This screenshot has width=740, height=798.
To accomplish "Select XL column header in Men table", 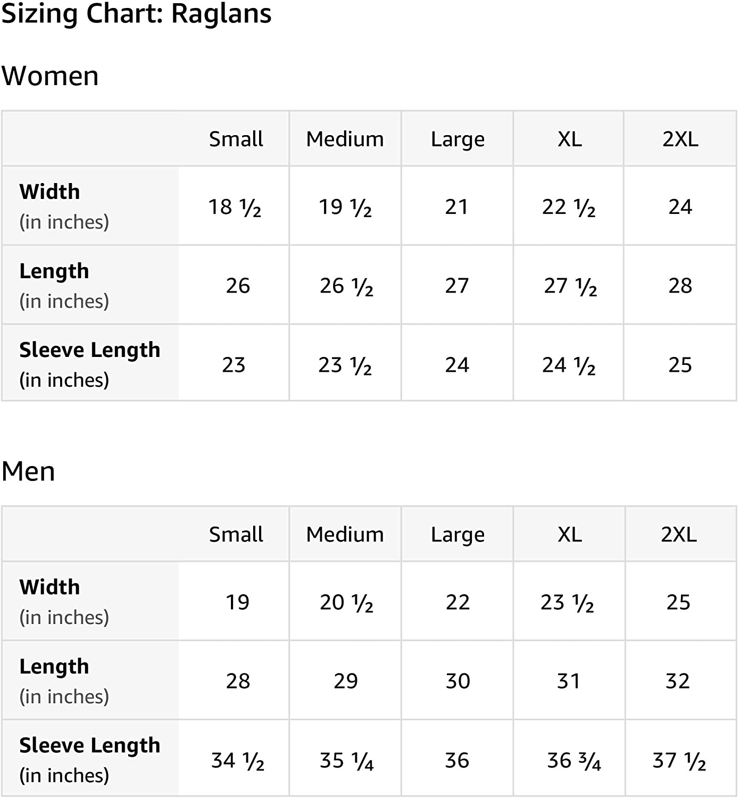I will [x=569, y=534].
